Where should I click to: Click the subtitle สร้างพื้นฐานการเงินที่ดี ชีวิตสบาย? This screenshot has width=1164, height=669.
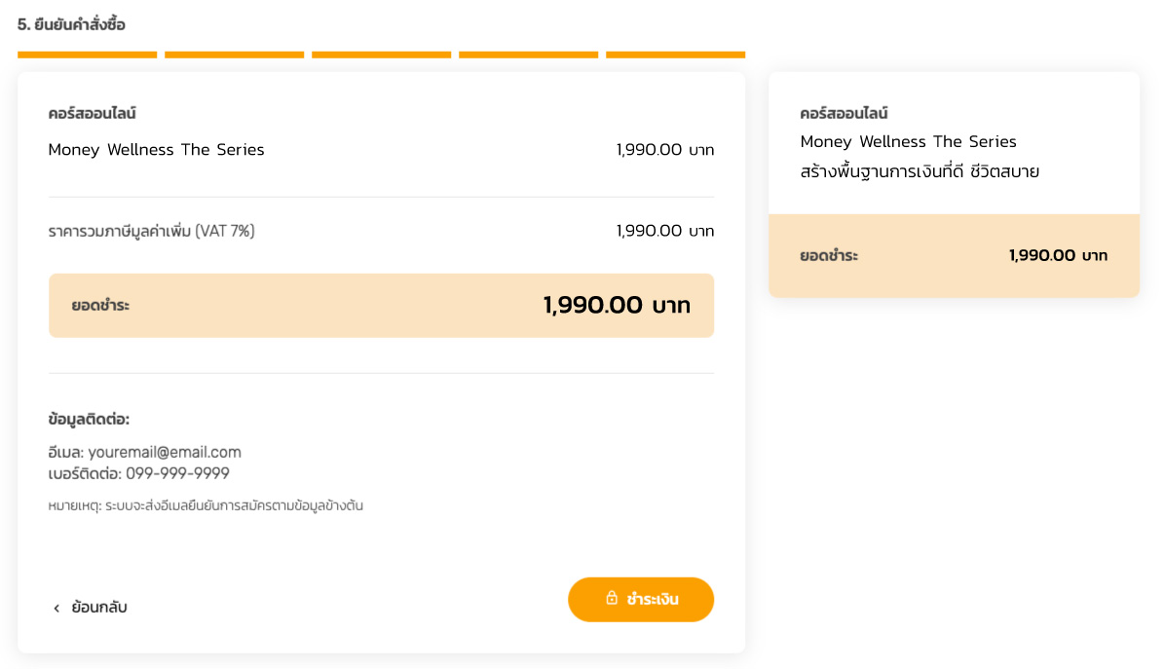(x=920, y=171)
